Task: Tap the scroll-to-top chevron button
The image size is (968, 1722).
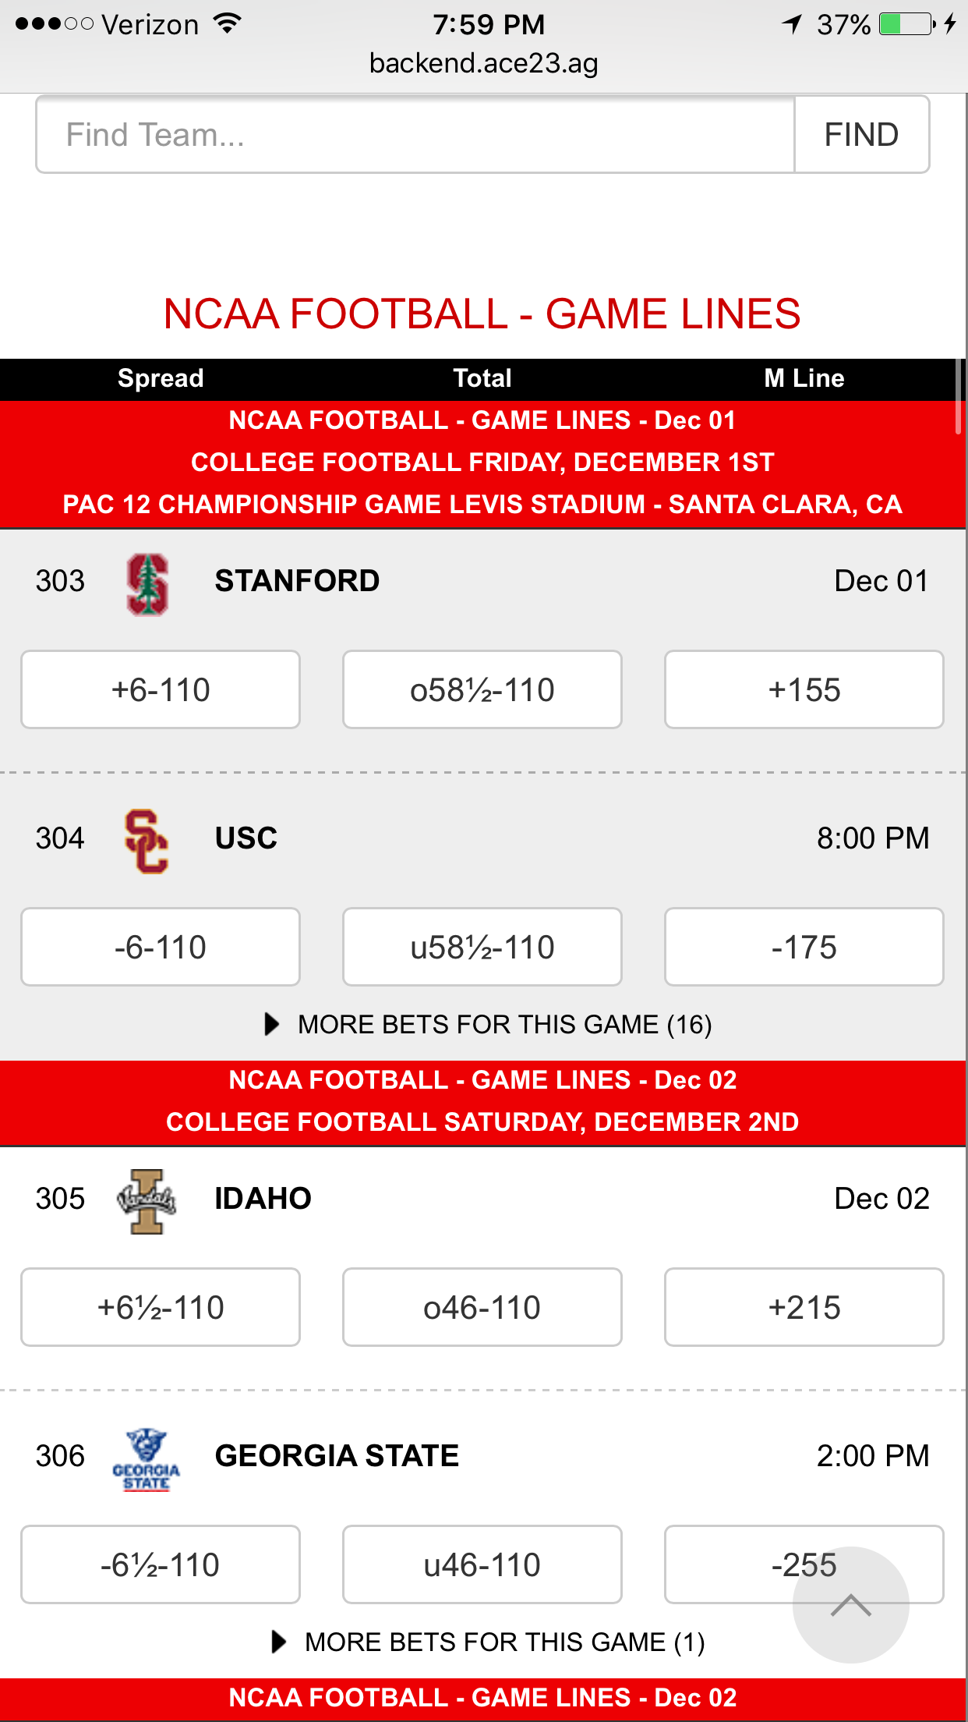Action: 850,1605
